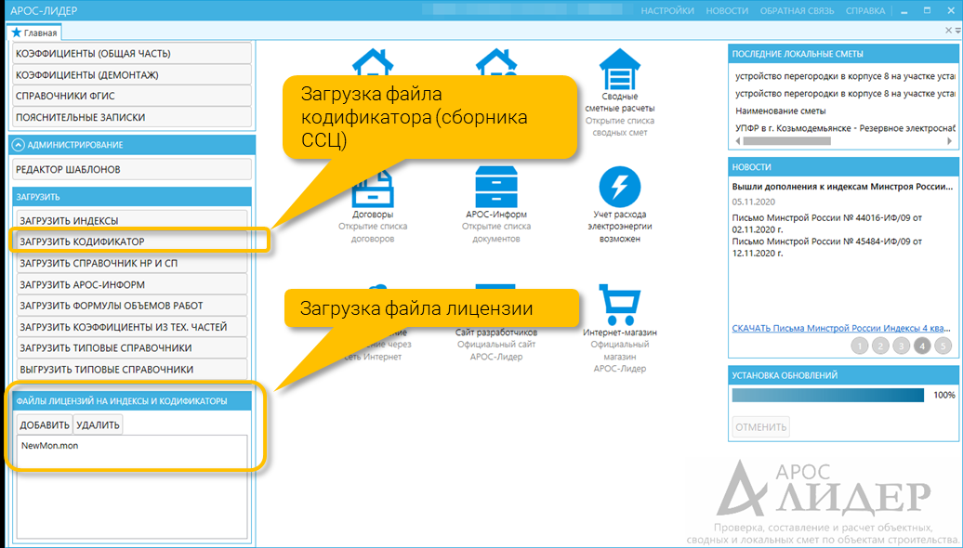Click Выгрузить типовые справочники

pyautogui.click(x=131, y=370)
